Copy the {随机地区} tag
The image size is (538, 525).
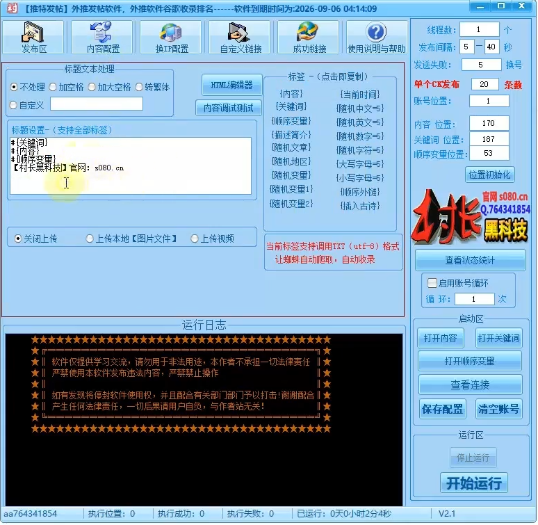pyautogui.click(x=291, y=161)
